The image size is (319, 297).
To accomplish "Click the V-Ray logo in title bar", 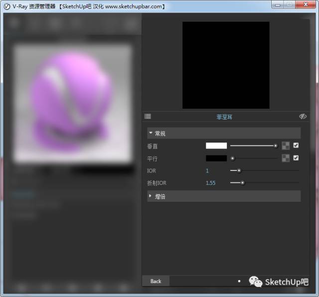I will click(7, 6).
